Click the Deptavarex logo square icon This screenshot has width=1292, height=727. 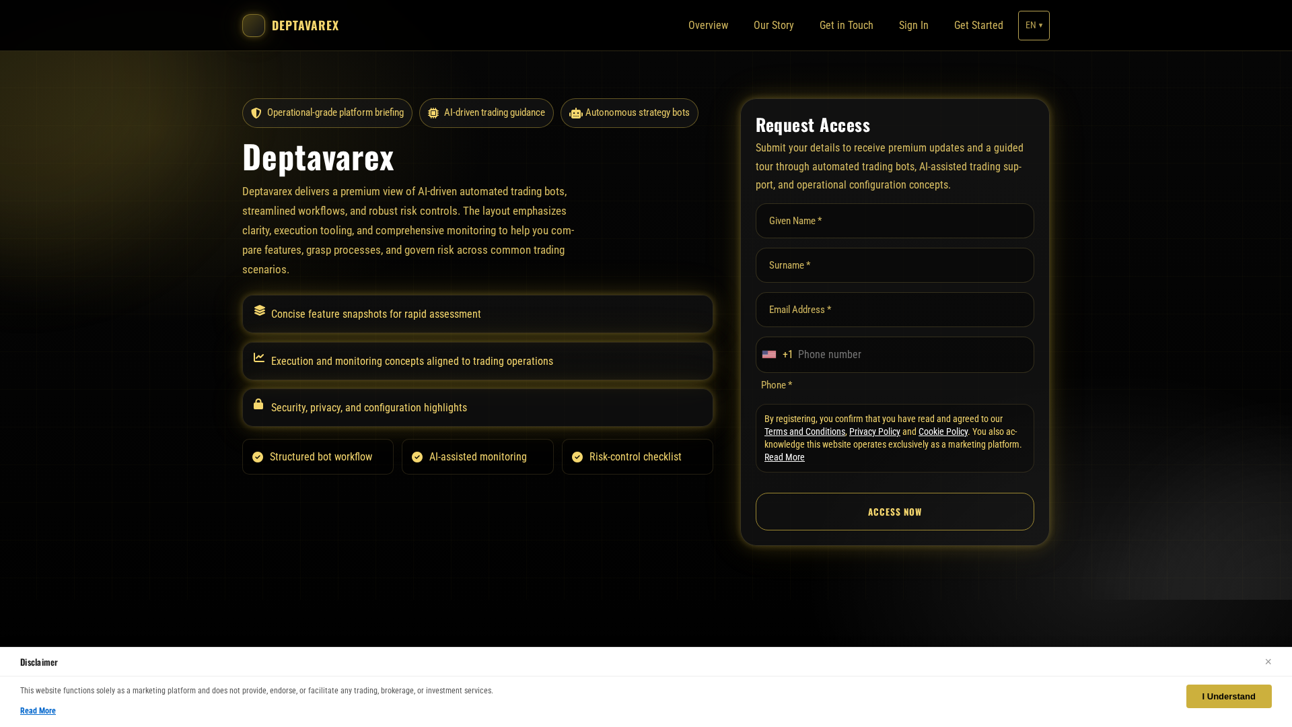254,26
